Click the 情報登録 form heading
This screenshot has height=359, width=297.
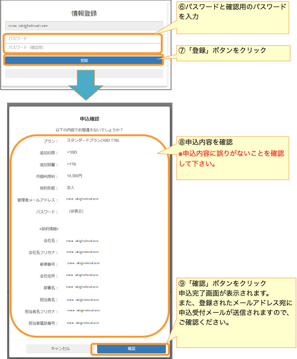point(84,13)
